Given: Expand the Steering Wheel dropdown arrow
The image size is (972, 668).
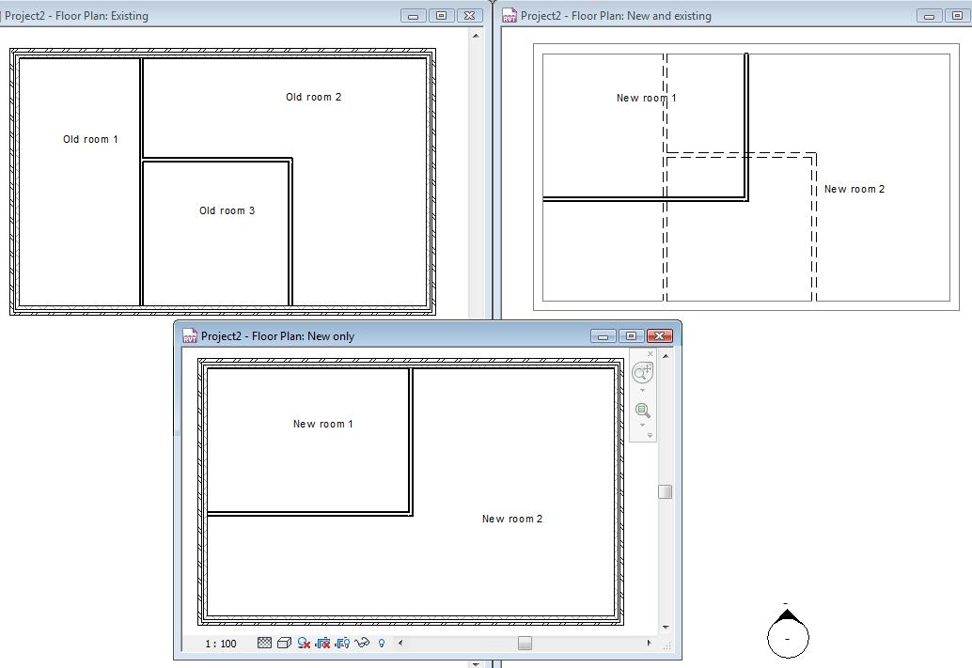Looking at the screenshot, I should pyautogui.click(x=642, y=391).
